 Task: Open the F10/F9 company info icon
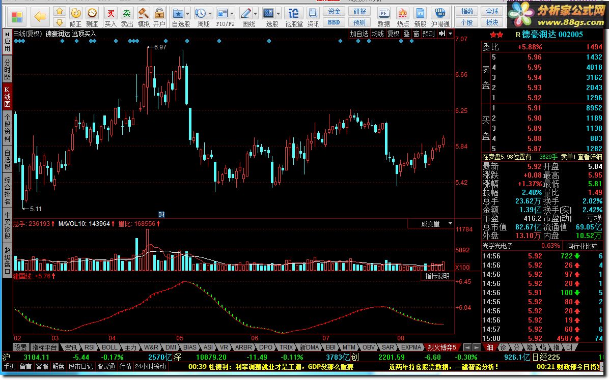pos(223,18)
